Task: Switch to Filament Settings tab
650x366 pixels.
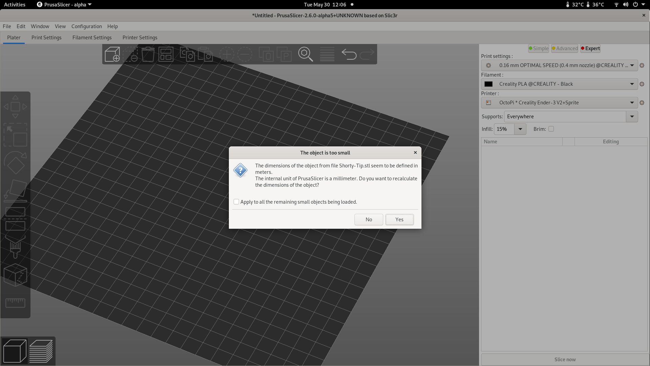Action: point(92,38)
